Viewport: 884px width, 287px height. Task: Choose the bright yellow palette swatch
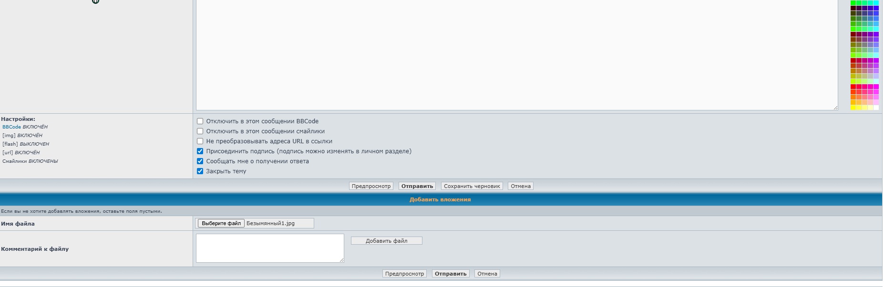853,108
